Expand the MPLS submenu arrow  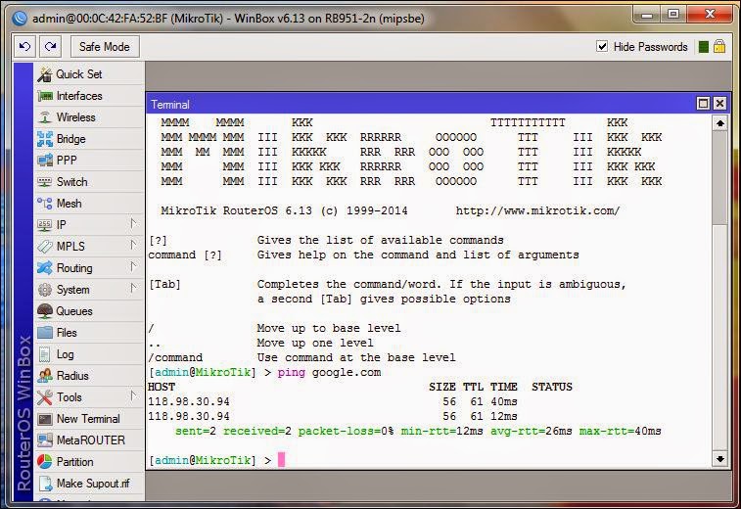pos(133,246)
